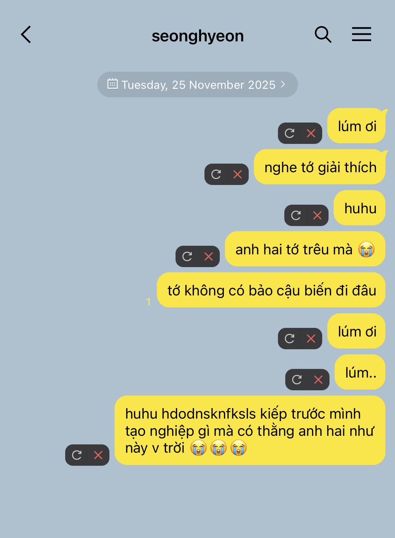
Task: Go back using the top-left arrow
Action: (x=26, y=34)
